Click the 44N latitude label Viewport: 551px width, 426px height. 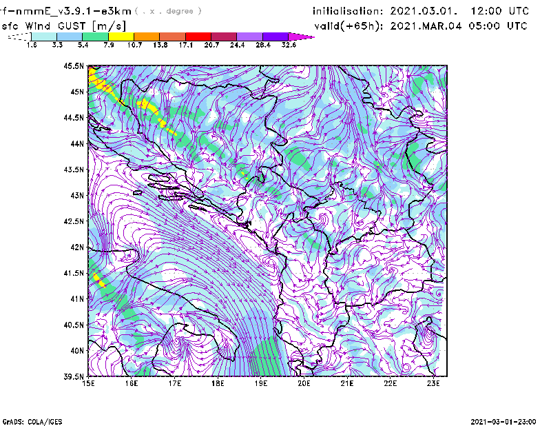pos(77,143)
